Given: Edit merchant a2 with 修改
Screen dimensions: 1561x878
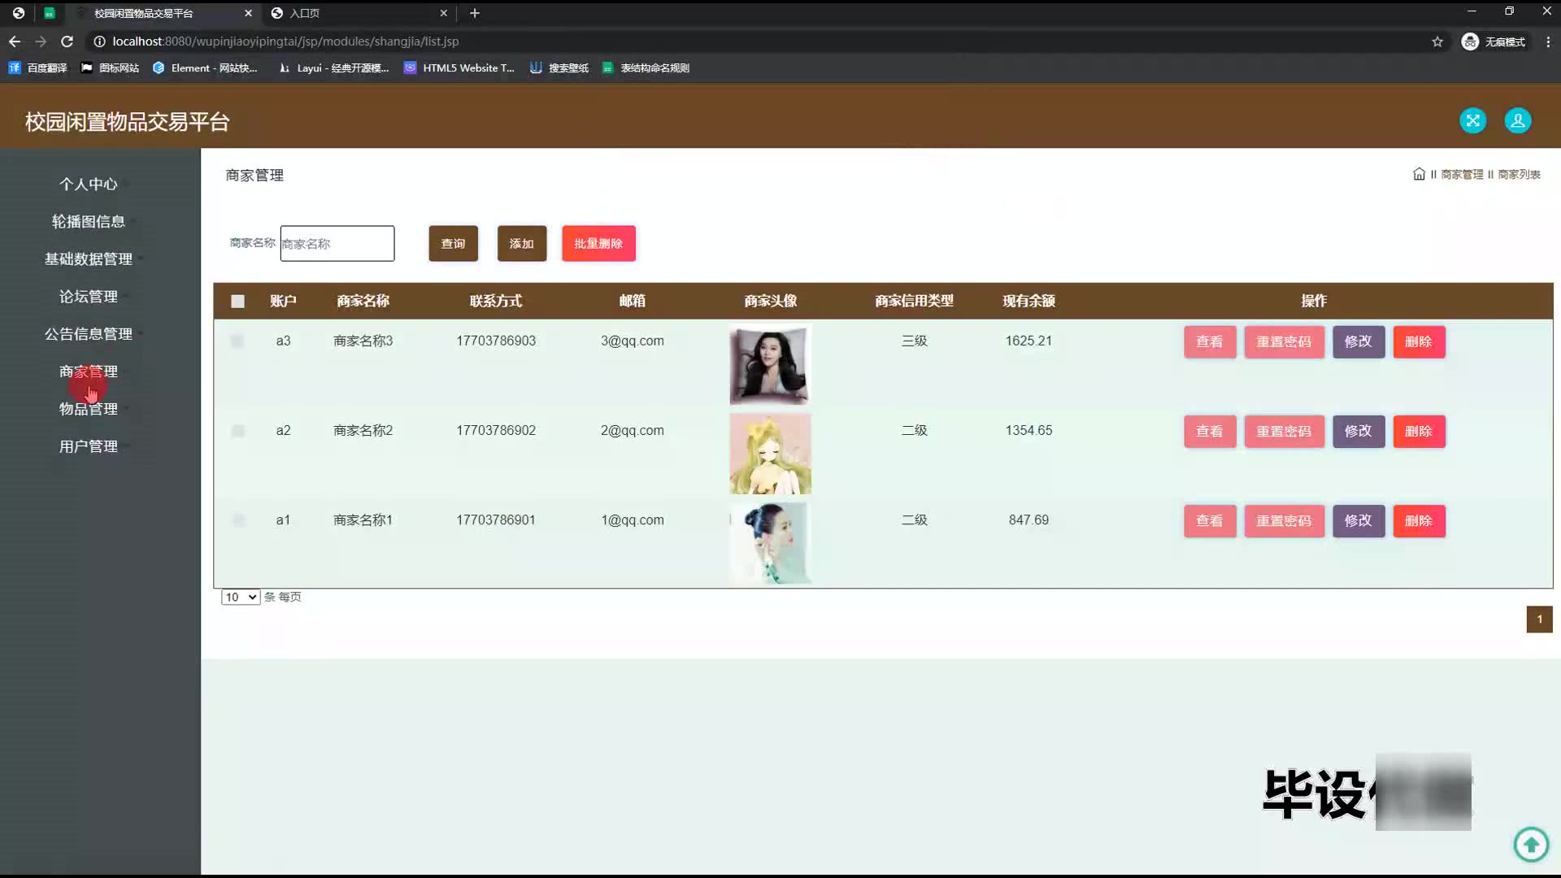Looking at the screenshot, I should click(x=1359, y=432).
